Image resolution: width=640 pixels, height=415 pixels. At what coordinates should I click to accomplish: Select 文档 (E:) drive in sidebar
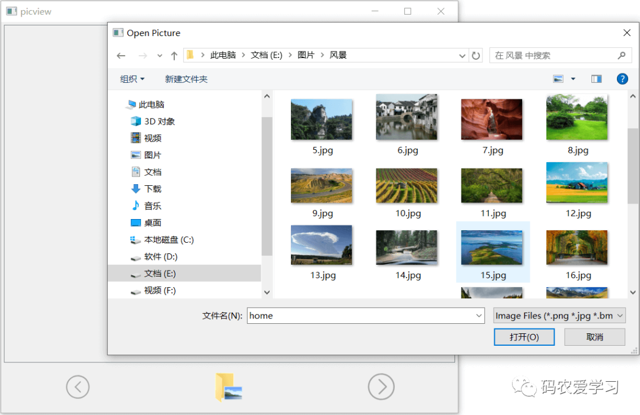tap(184, 274)
